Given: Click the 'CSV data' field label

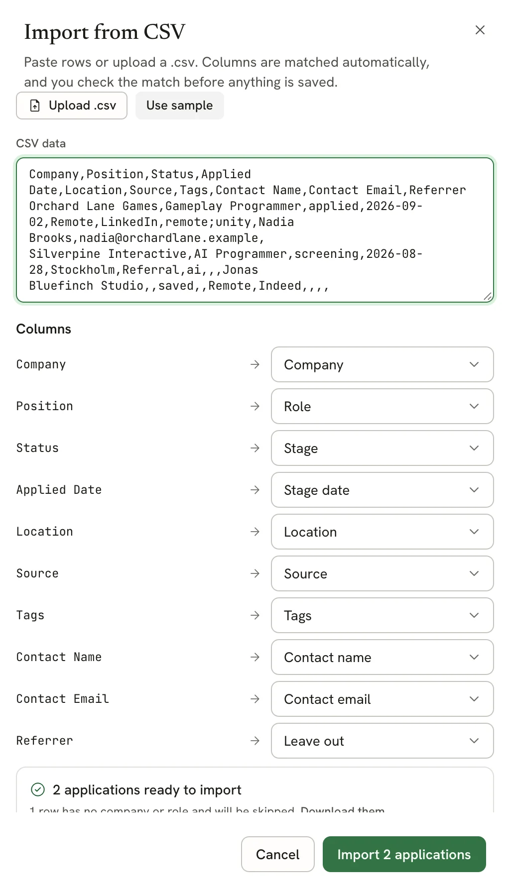Looking at the screenshot, I should point(41,143).
